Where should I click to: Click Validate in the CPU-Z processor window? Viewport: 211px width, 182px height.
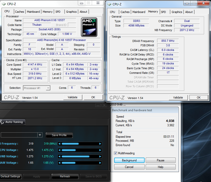coord(73,97)
